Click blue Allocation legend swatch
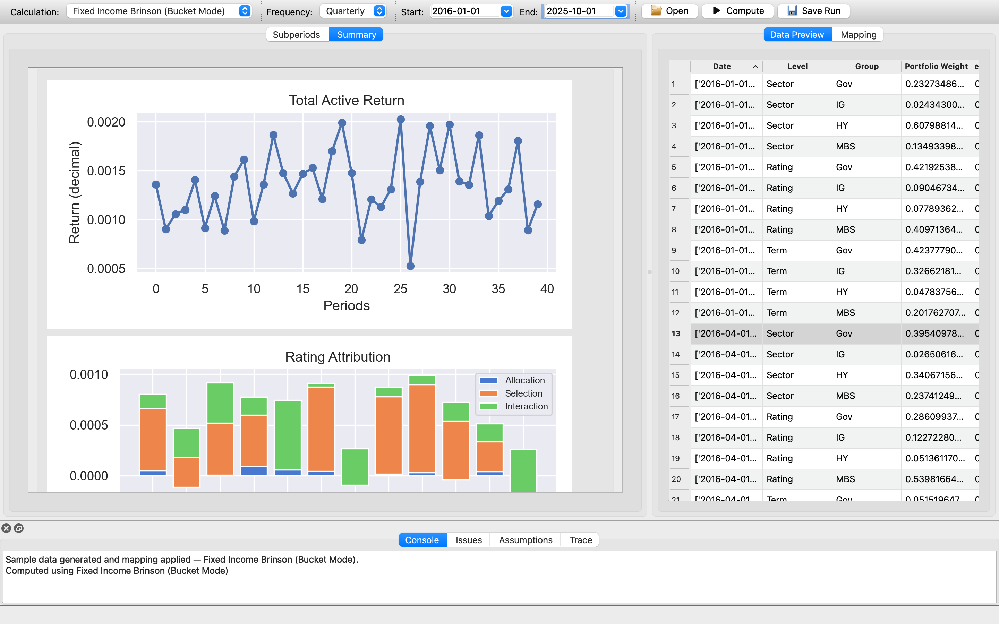This screenshot has height=624, width=999. 488,381
